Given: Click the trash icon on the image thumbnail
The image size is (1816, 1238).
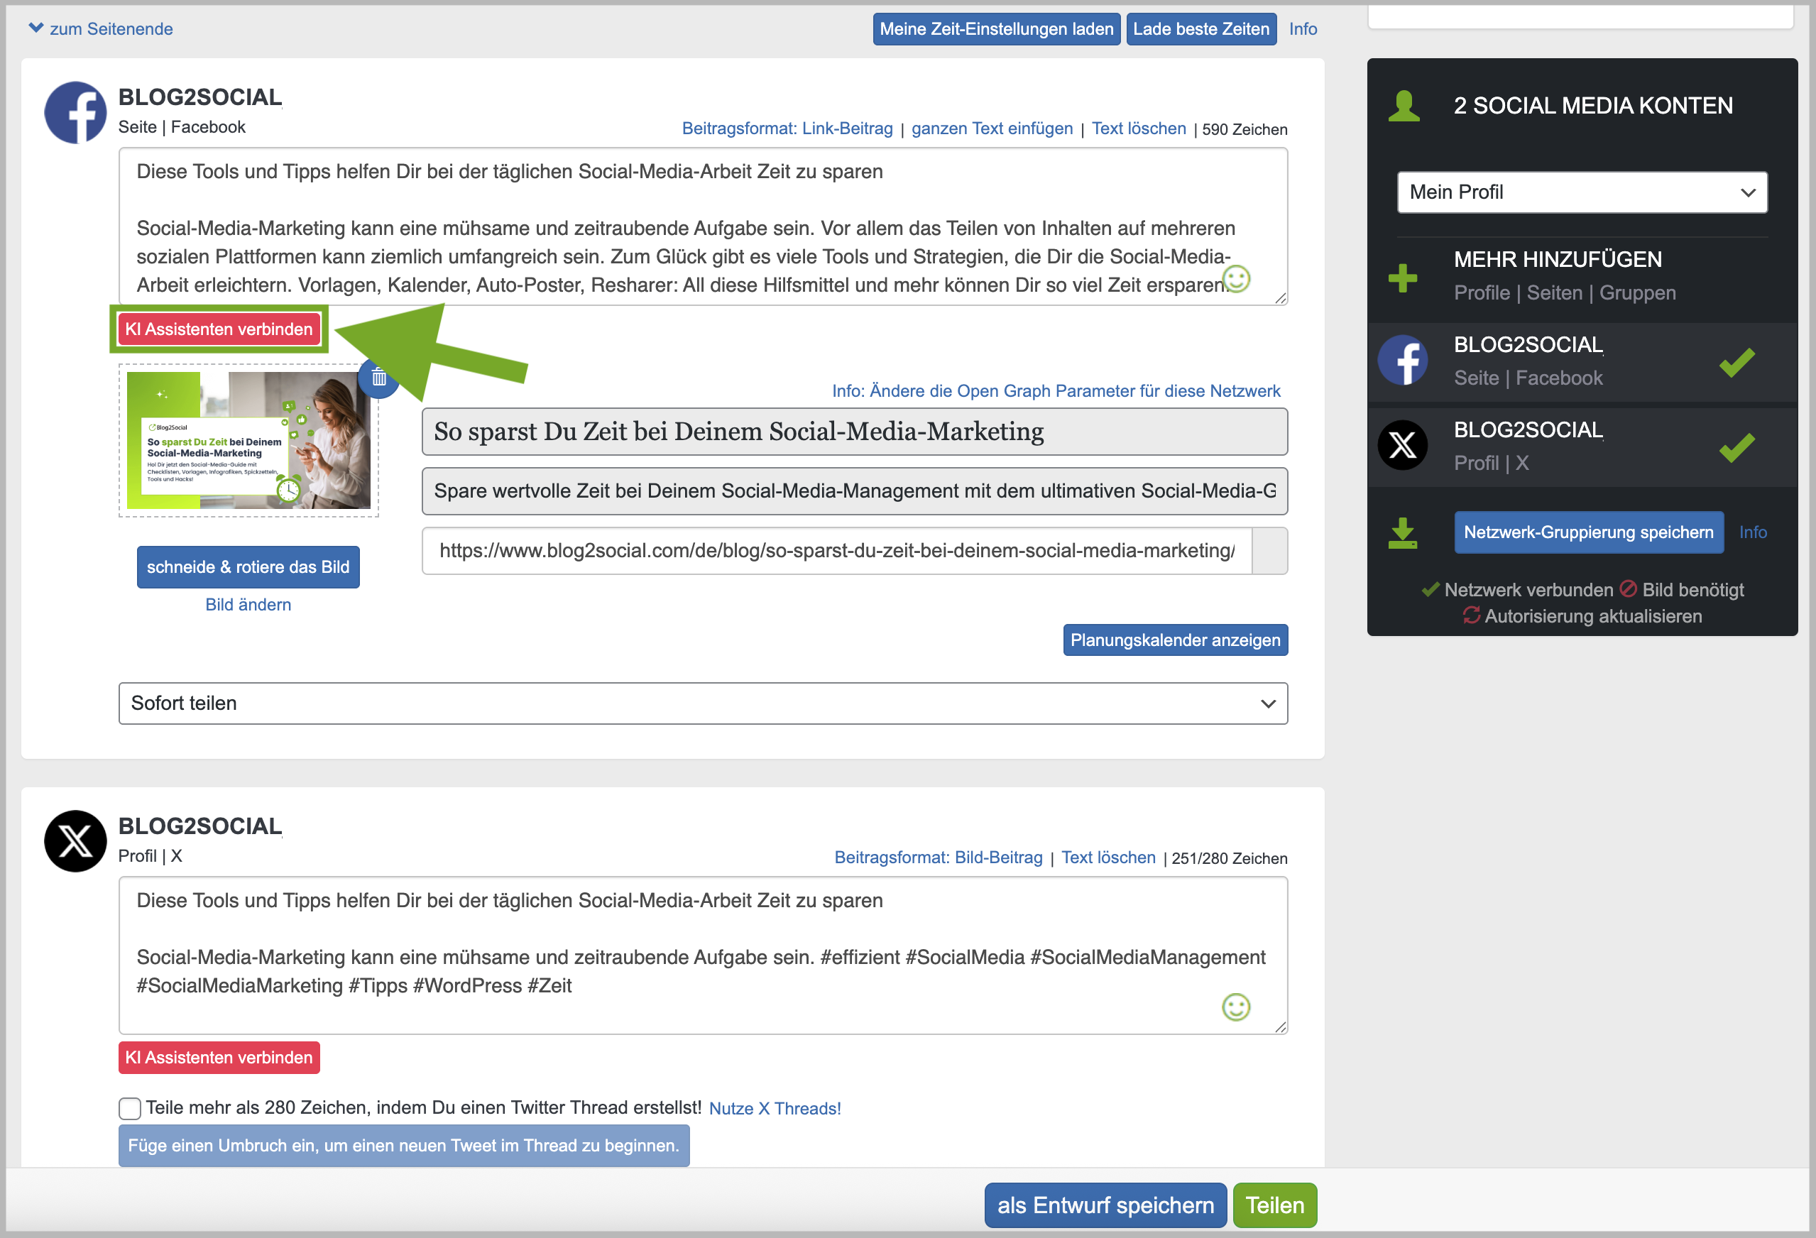Looking at the screenshot, I should (379, 378).
